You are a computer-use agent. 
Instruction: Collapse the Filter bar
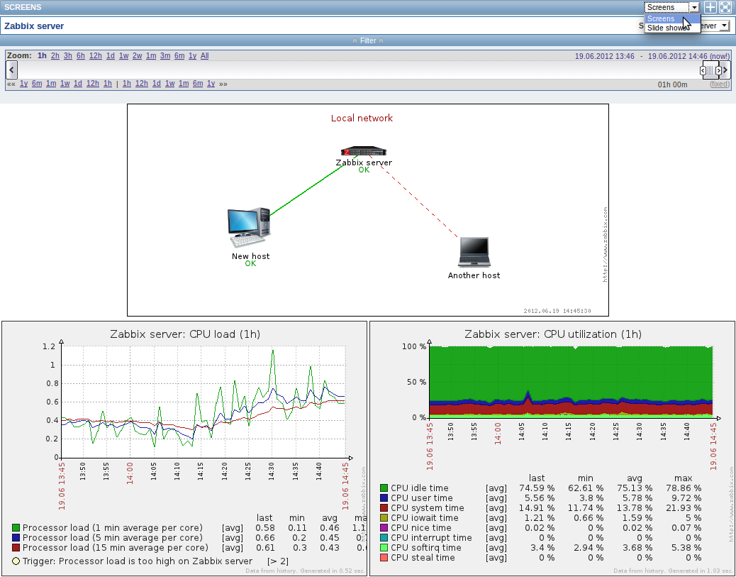(x=368, y=41)
